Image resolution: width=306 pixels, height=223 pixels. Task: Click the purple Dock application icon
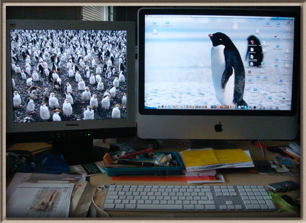point(222,107)
